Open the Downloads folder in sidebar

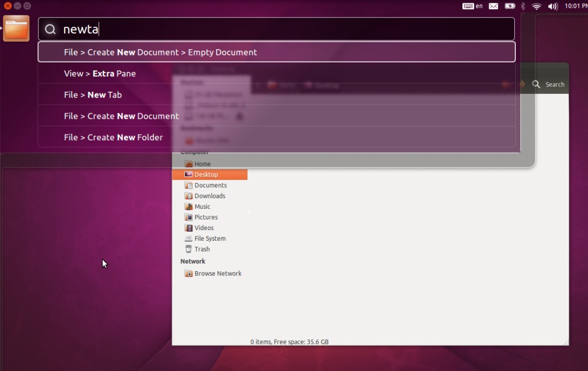(x=210, y=196)
